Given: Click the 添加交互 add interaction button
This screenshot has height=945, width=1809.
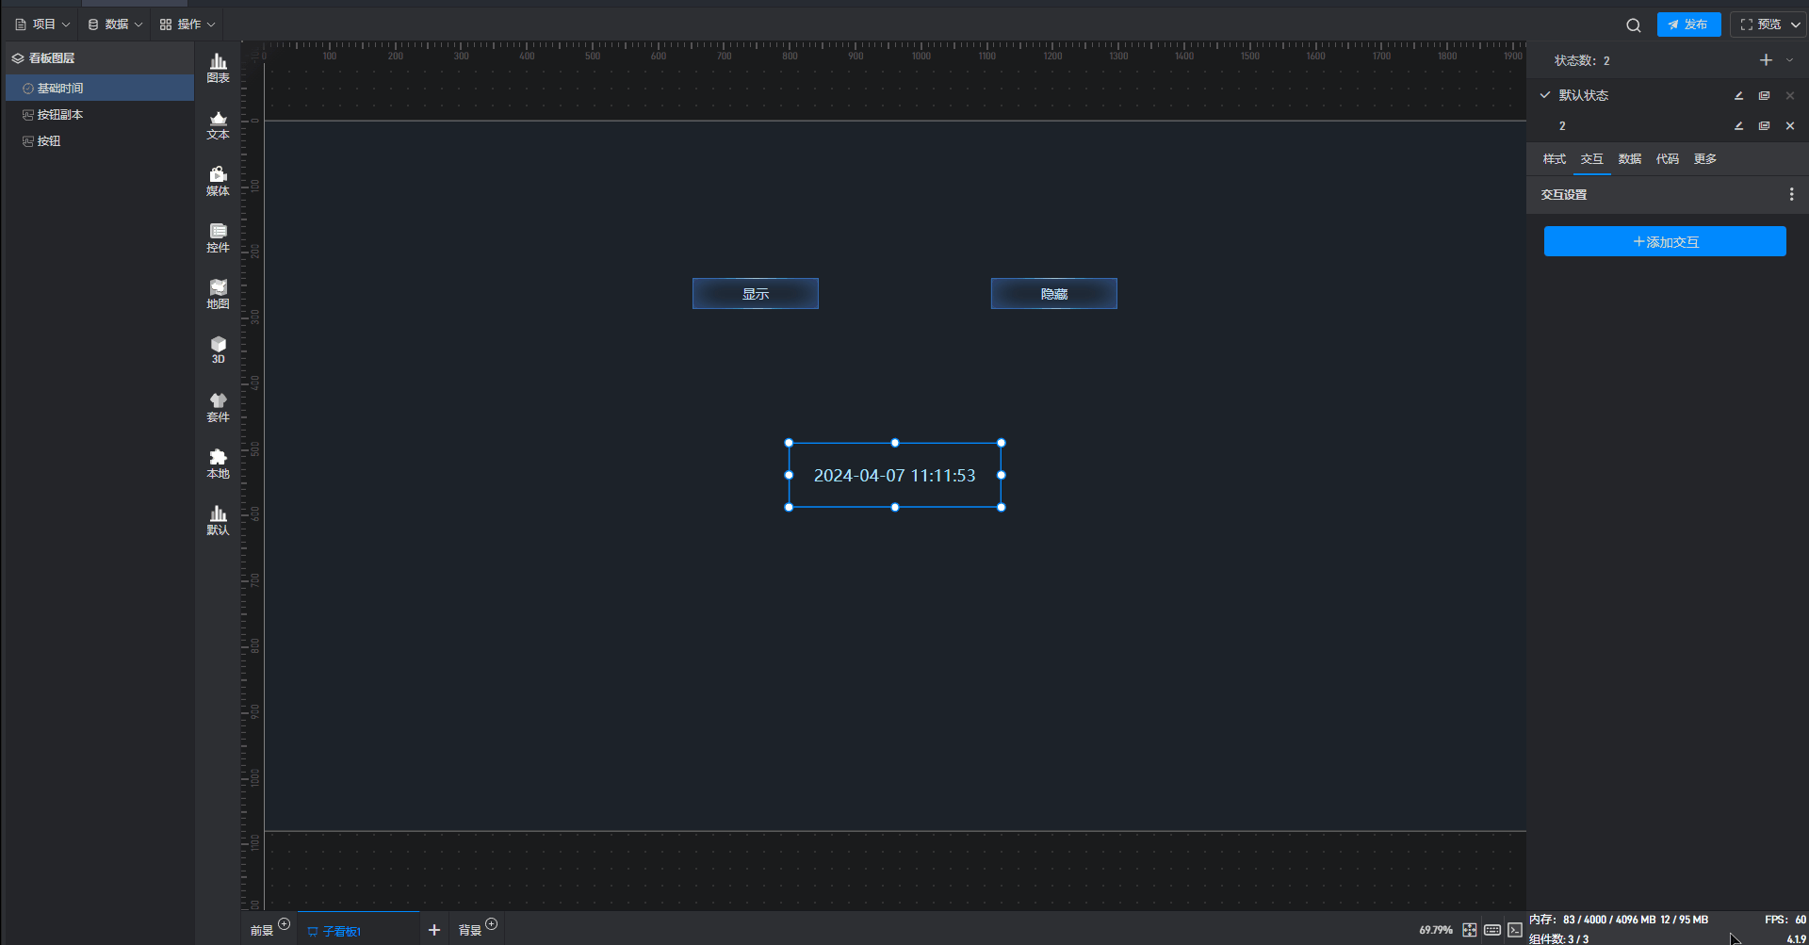Looking at the screenshot, I should point(1665,241).
